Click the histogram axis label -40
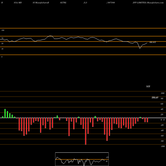Viewport: 166px width, 166px height. pos(162,130)
